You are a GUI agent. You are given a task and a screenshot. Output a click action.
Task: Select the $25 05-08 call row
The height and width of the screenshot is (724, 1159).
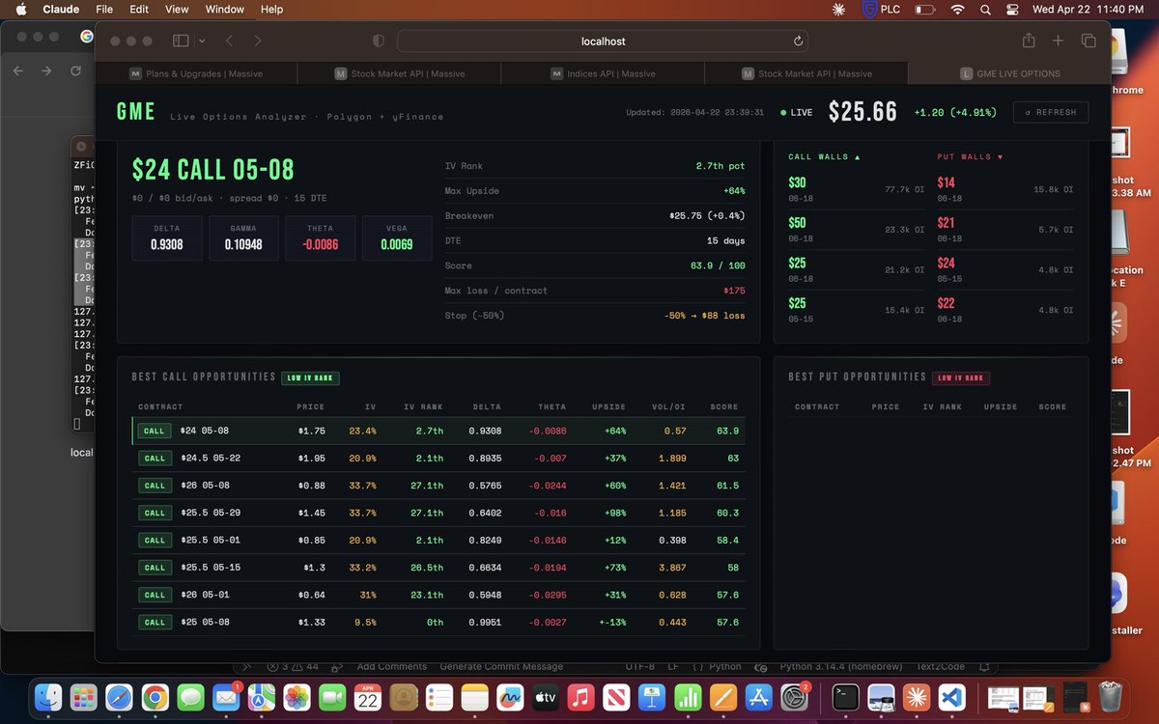tap(438, 623)
